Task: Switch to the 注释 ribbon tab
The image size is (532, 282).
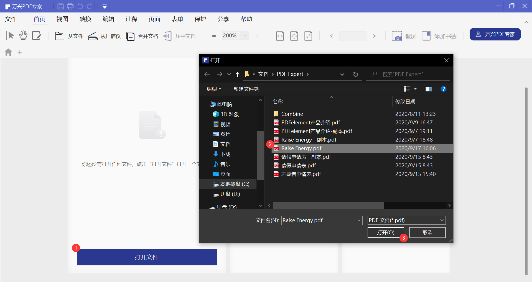Action: pyautogui.click(x=131, y=19)
